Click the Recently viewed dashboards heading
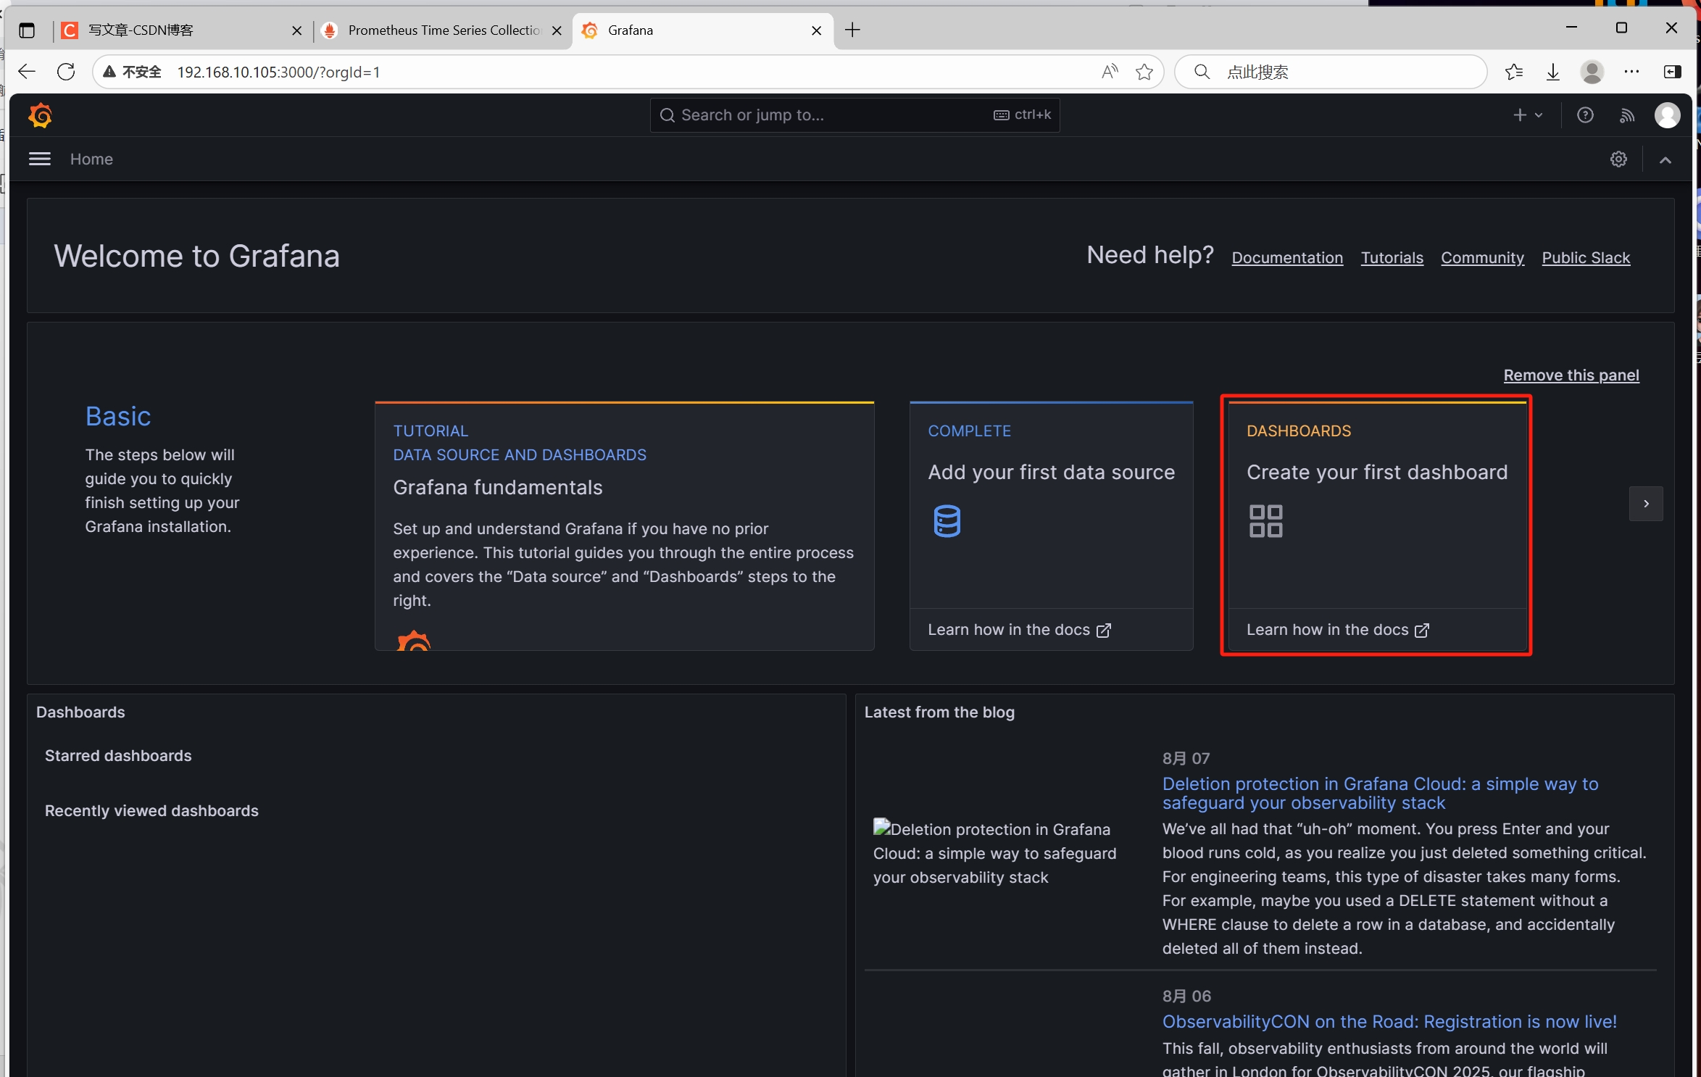 (151, 810)
